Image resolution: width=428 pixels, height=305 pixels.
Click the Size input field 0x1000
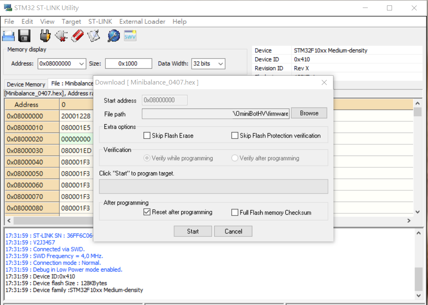click(x=128, y=64)
